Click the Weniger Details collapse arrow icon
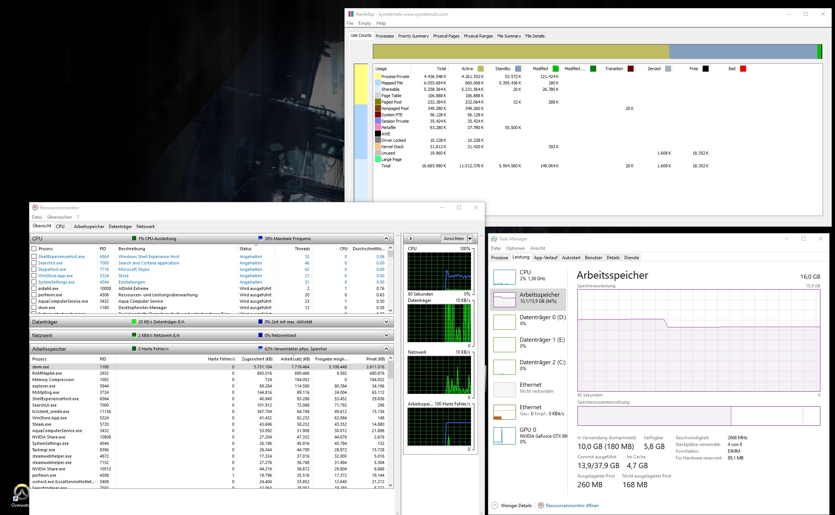Viewport: 835px width, 515px height. click(x=495, y=505)
